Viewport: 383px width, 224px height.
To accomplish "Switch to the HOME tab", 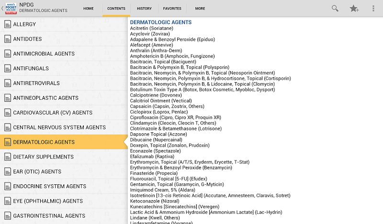I will 89,9.
